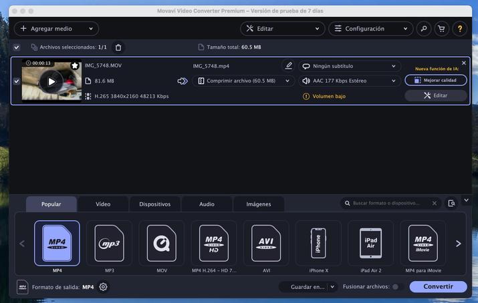Click the IMG_5748.MOV source file name

(103, 65)
